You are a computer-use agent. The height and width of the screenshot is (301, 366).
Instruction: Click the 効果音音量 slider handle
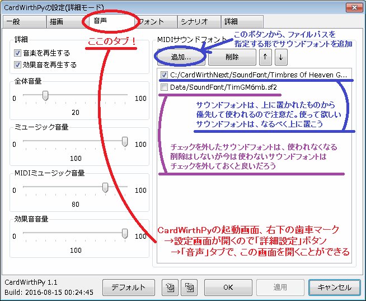pyautogui.click(x=125, y=234)
